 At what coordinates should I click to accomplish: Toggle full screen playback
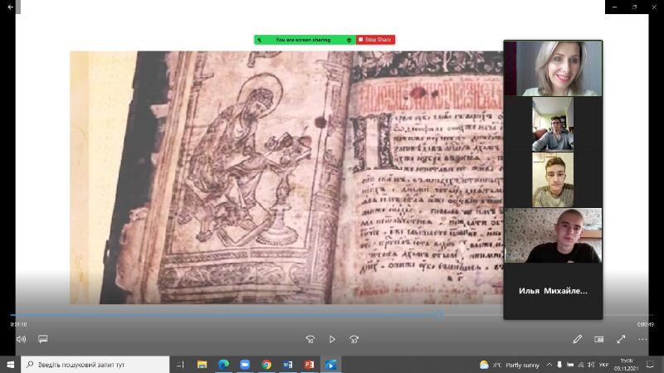[x=621, y=339]
